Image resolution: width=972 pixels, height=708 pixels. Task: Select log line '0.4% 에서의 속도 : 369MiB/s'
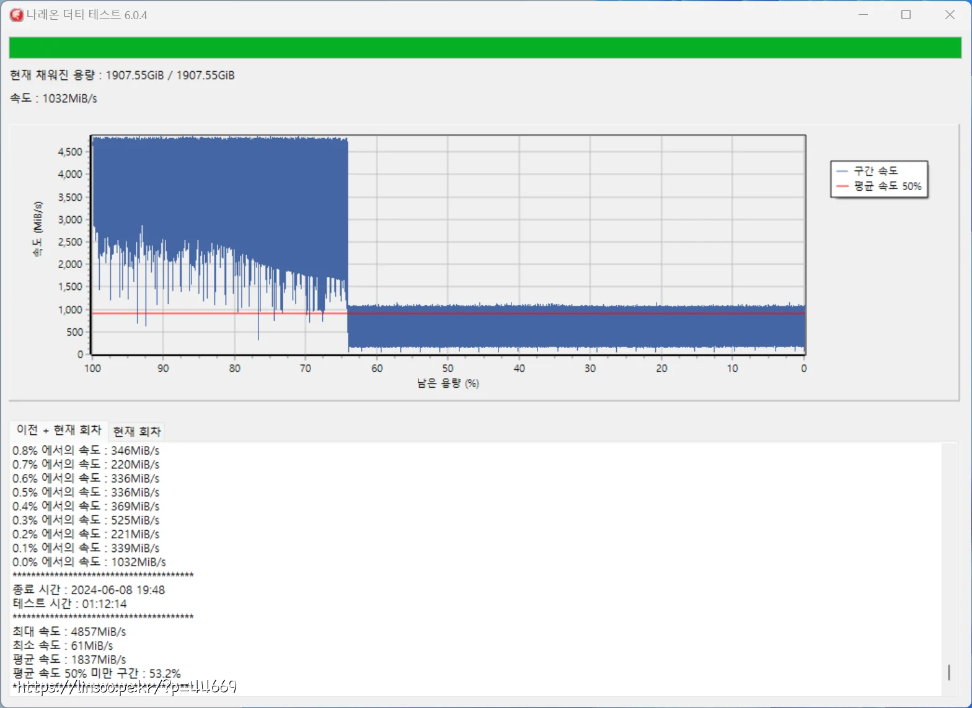pos(86,506)
